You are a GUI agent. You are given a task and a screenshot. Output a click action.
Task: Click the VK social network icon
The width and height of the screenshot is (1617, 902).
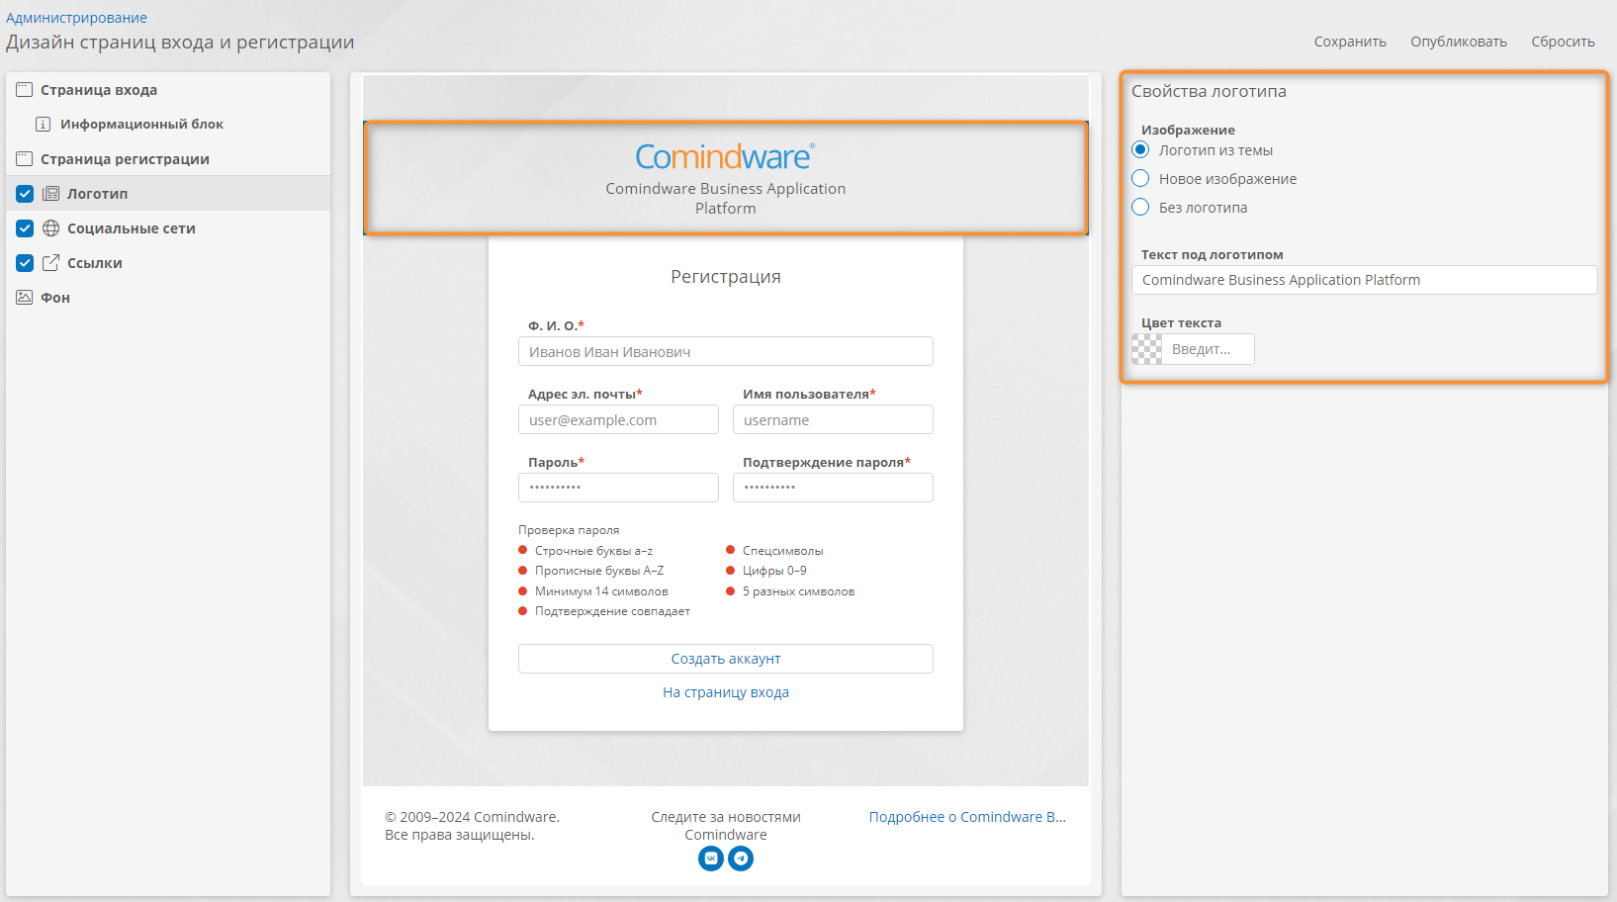pyautogui.click(x=711, y=858)
